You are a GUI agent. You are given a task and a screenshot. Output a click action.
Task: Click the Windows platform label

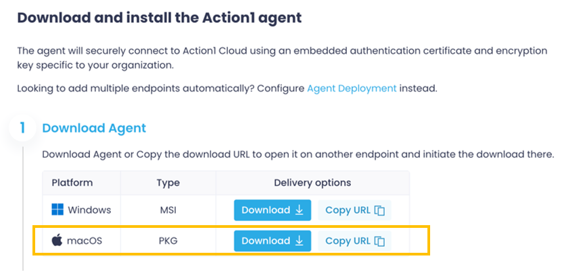pyautogui.click(x=89, y=210)
